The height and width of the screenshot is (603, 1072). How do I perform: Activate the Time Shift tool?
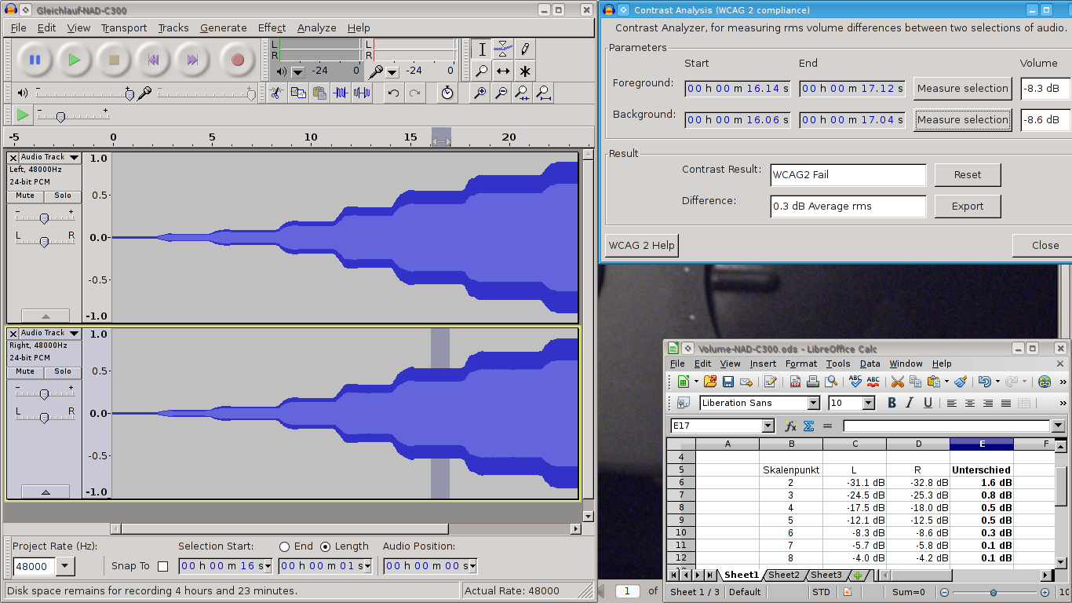coord(503,71)
